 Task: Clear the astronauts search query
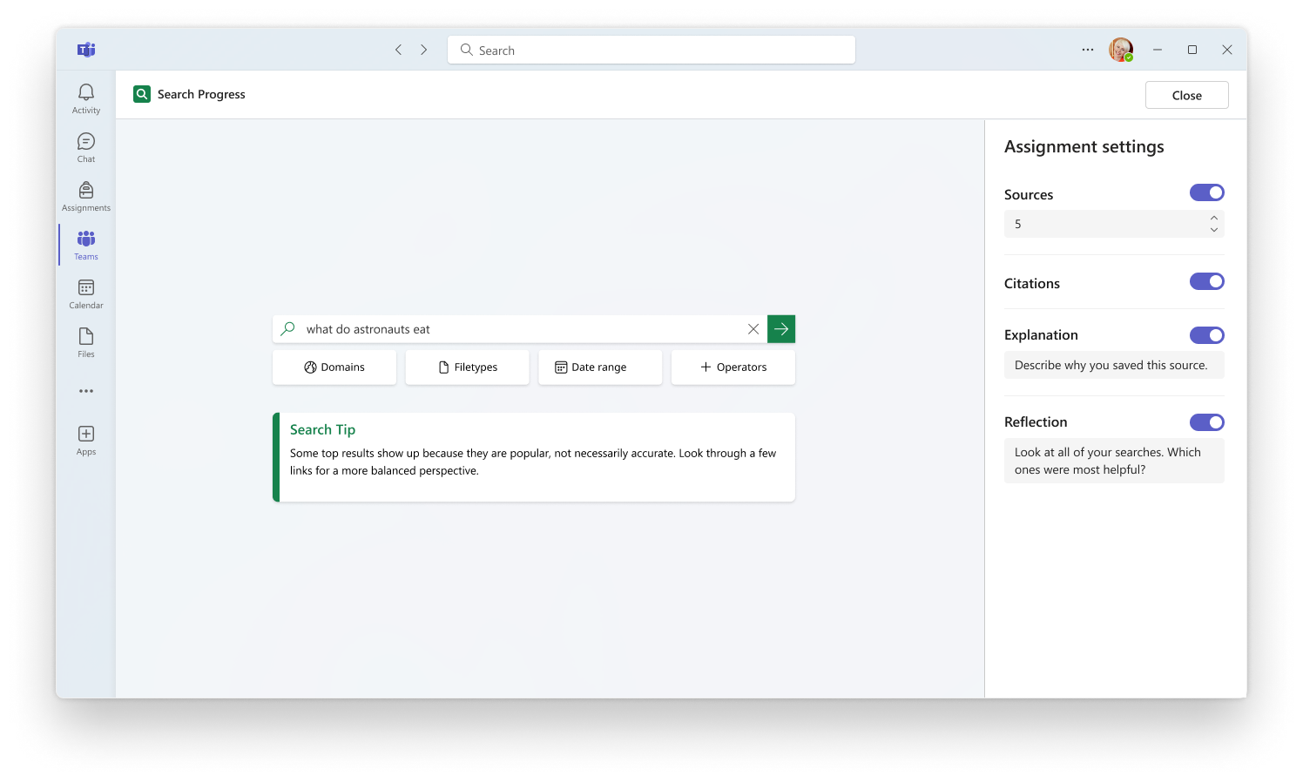pos(753,328)
